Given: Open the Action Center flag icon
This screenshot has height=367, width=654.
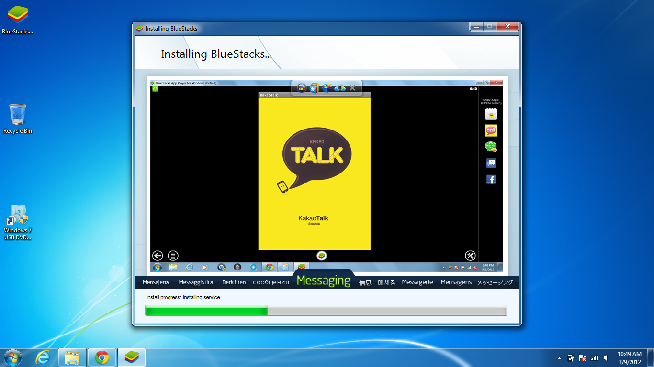Looking at the screenshot, I should point(583,358).
